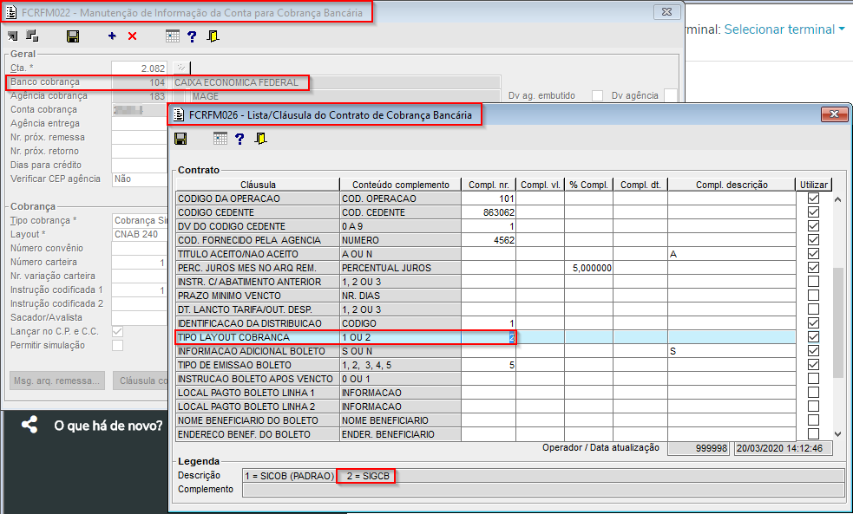Click exit door icon in FCRFM026 toolbar
This screenshot has height=514, width=853.
(261, 139)
